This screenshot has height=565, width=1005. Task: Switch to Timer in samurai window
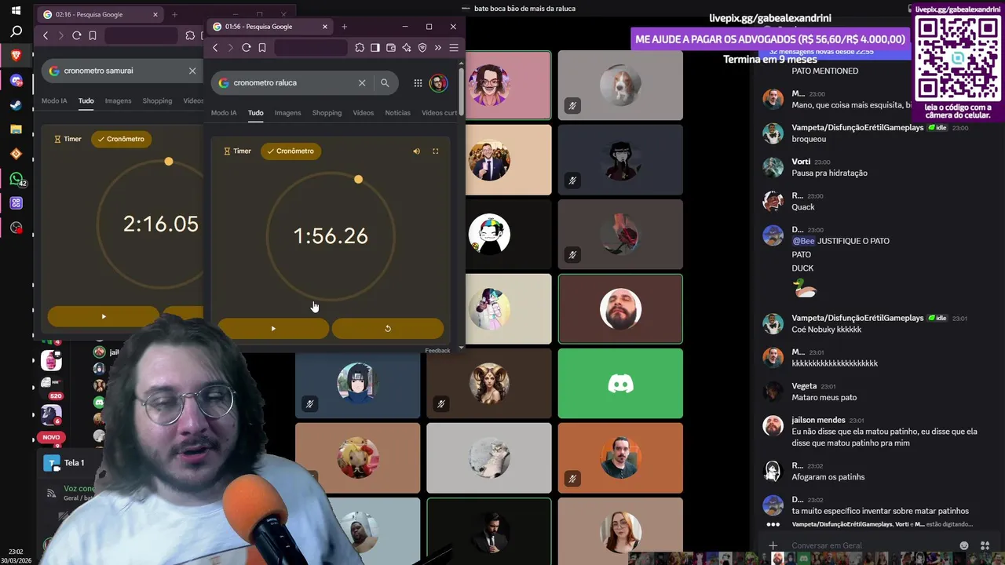(68, 139)
